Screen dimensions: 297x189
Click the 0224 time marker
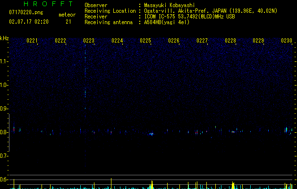pyautogui.click(x=117, y=41)
